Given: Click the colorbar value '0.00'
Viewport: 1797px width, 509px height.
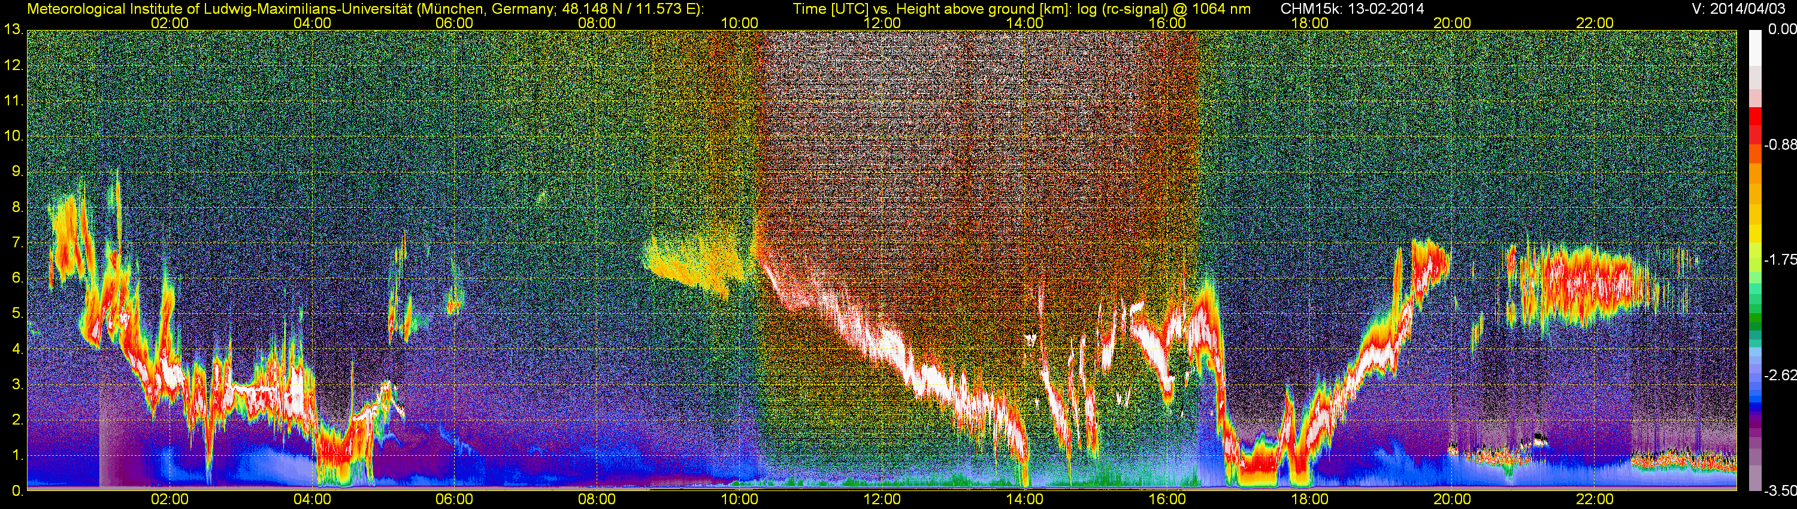Looking at the screenshot, I should click(x=1783, y=30).
